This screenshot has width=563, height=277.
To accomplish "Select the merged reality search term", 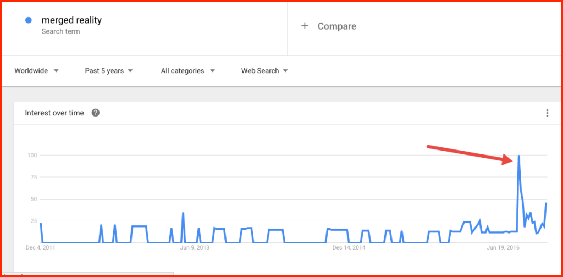I will click(x=71, y=20).
